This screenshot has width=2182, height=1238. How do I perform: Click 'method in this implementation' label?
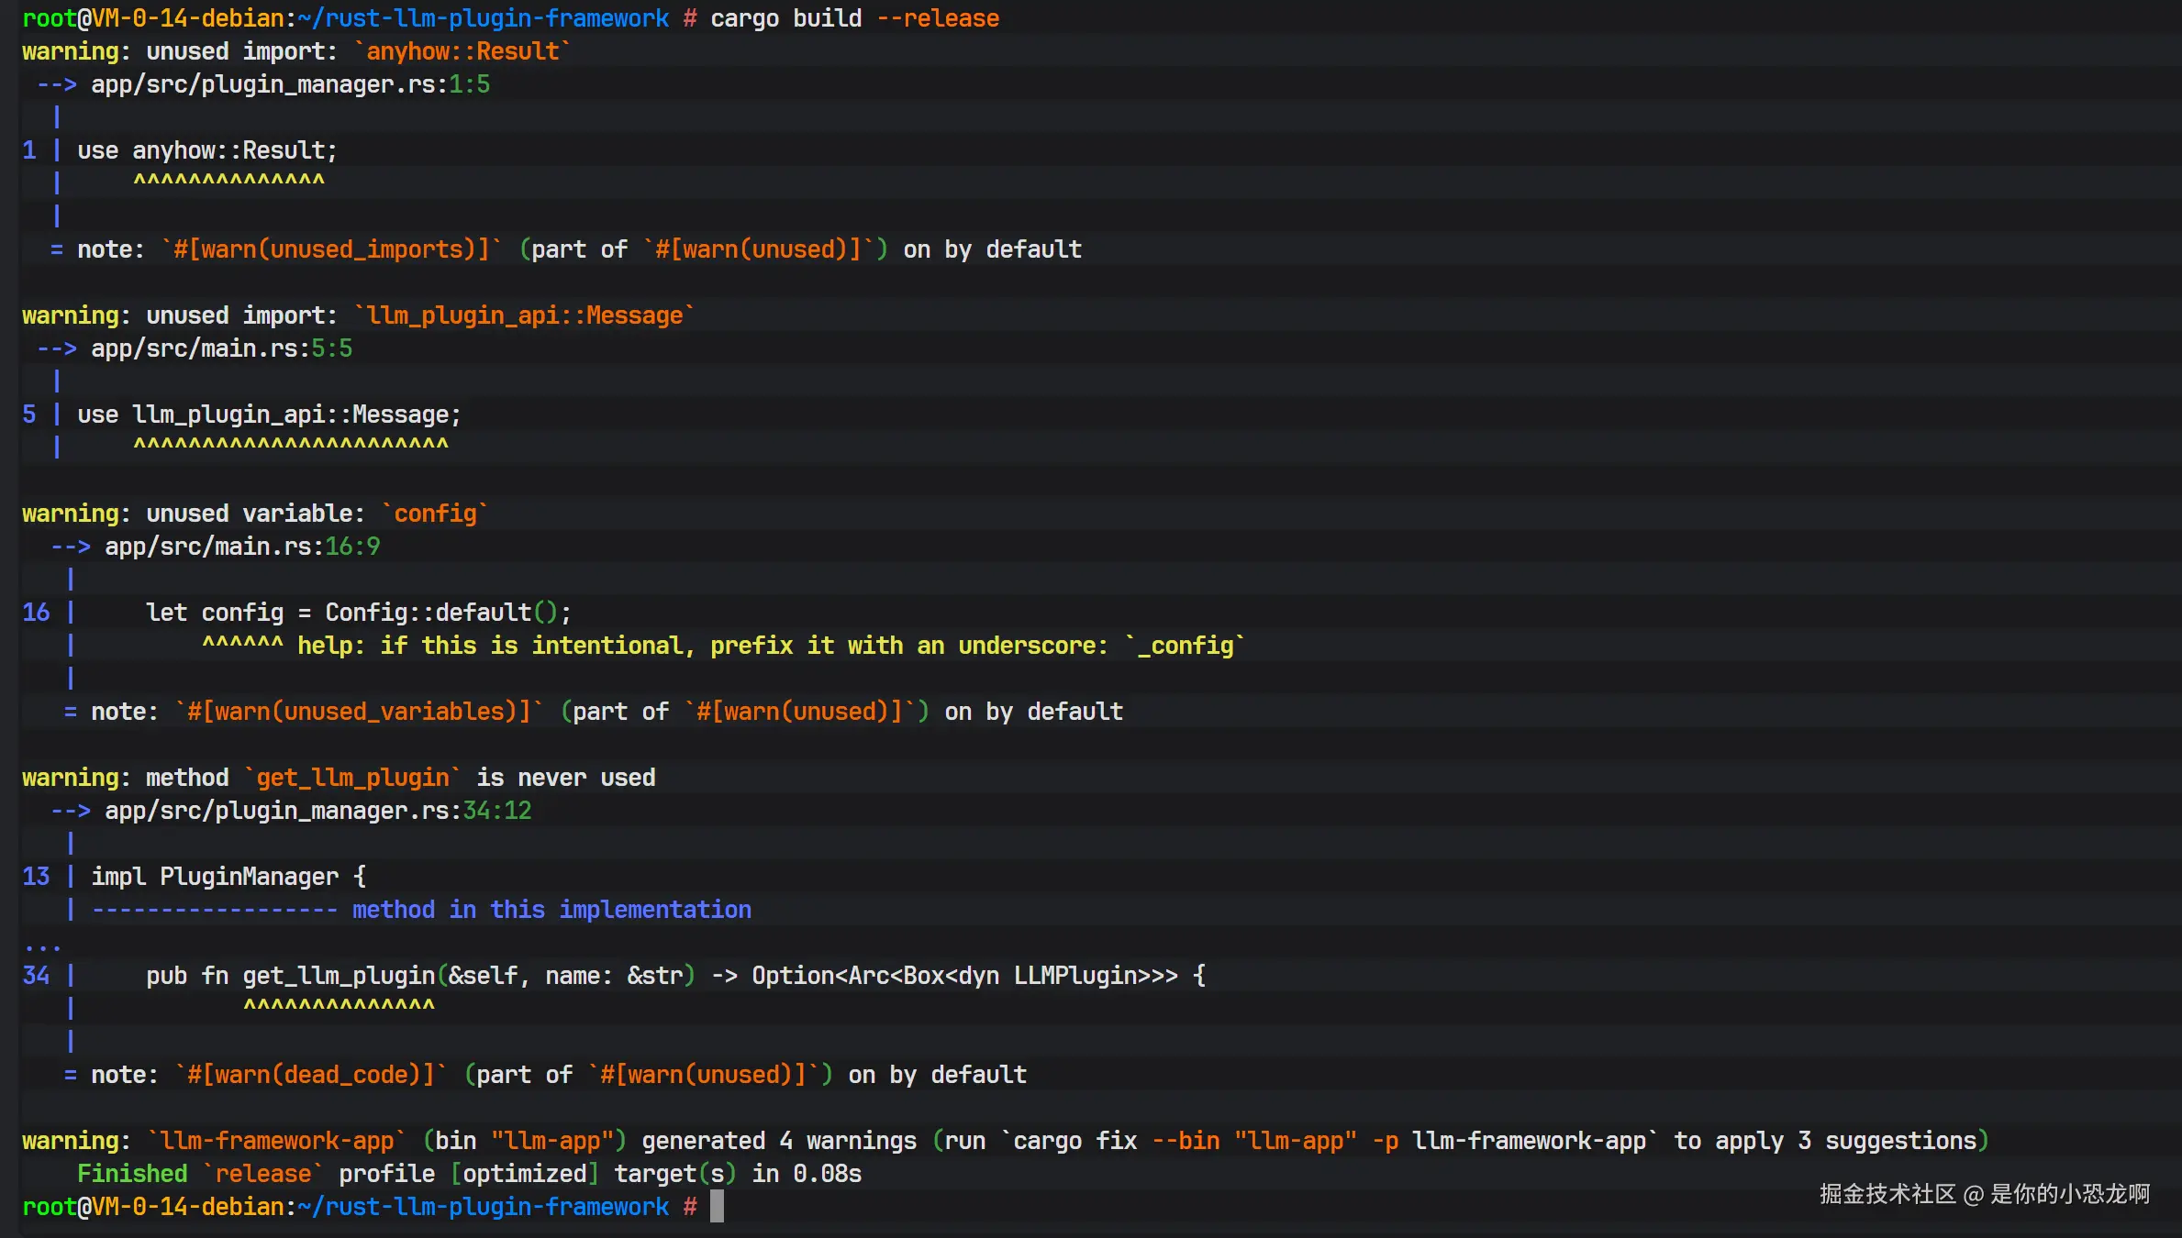tap(551, 910)
